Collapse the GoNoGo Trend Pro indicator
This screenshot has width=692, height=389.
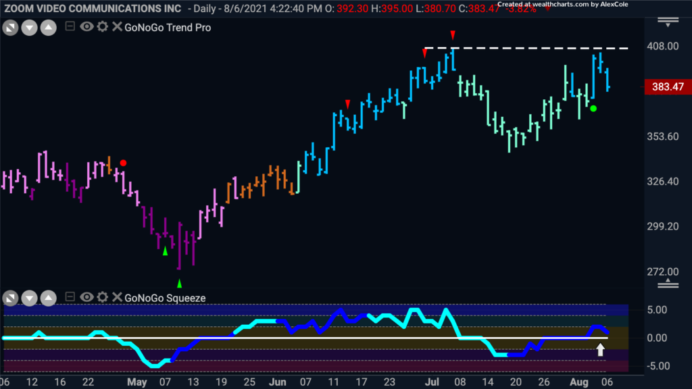[70, 26]
